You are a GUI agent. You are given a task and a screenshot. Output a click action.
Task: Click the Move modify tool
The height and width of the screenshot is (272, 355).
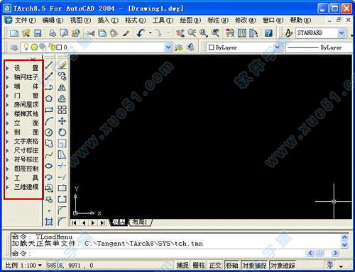(x=62, y=121)
